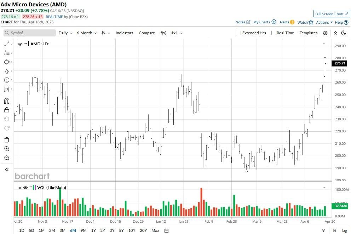Add chart using My Charts plus icon
Viewport: 351px width, 234px height.
pyautogui.click(x=274, y=22)
